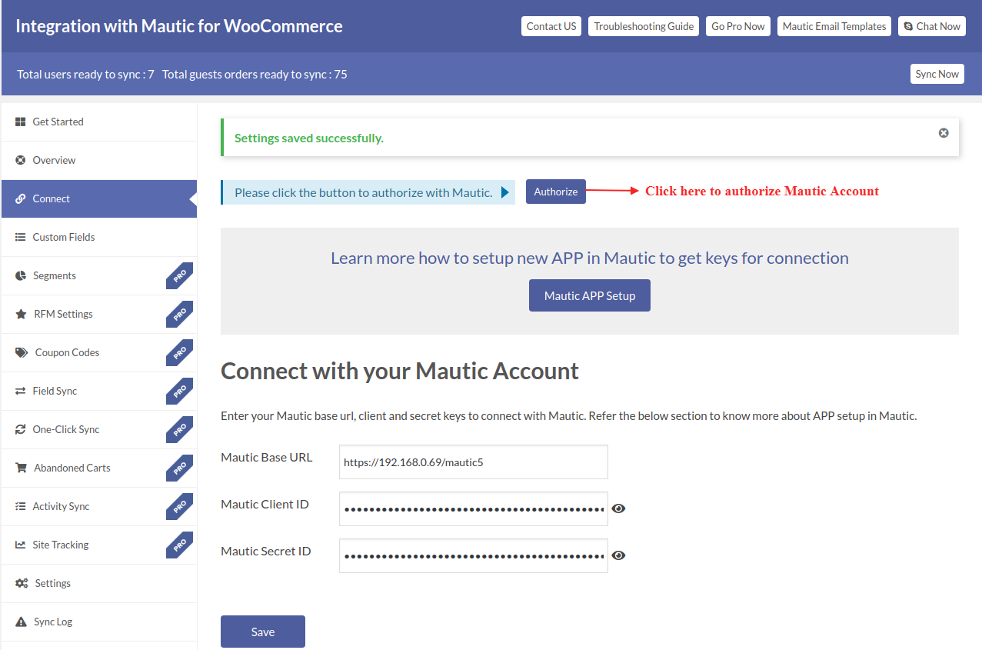Click the PRO badge on One-Click Sync
982x650 pixels.
180,429
